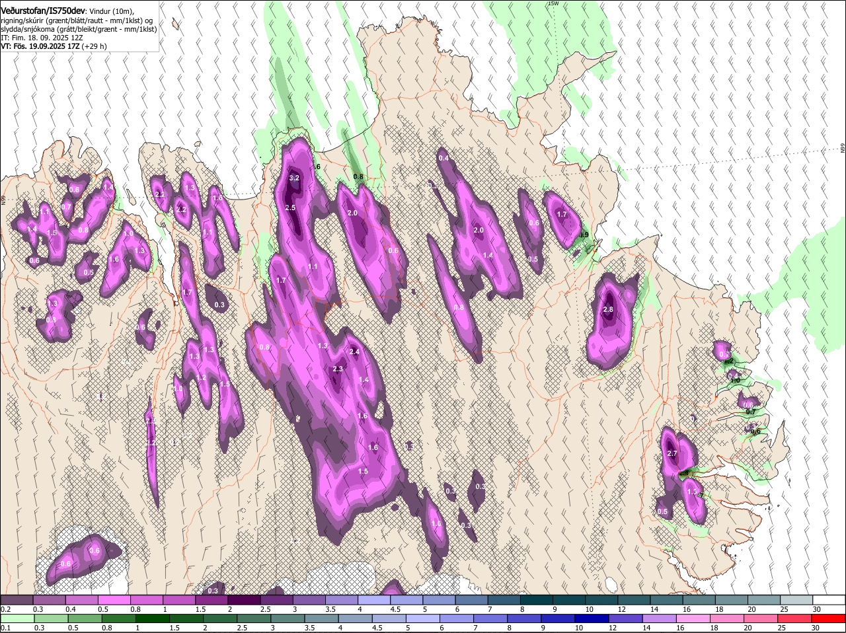Image resolution: width=846 pixels, height=633 pixels.
Task: Click the 2.5 precipitation value below 3.2
Action: 290,208
